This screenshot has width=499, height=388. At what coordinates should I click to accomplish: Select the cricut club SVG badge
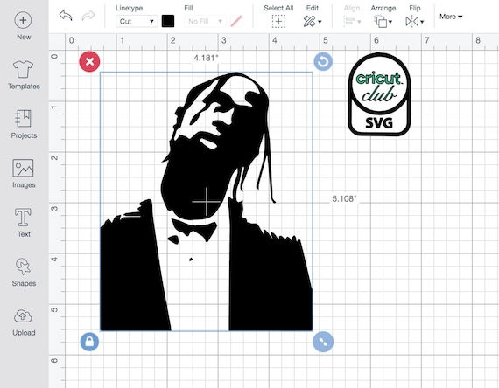(x=379, y=94)
